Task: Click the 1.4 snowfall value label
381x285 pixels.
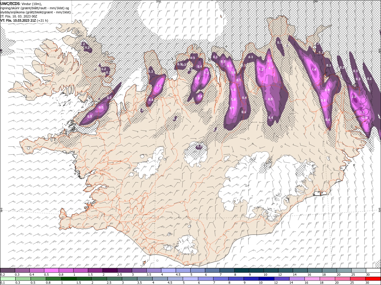Action: tap(313, 69)
